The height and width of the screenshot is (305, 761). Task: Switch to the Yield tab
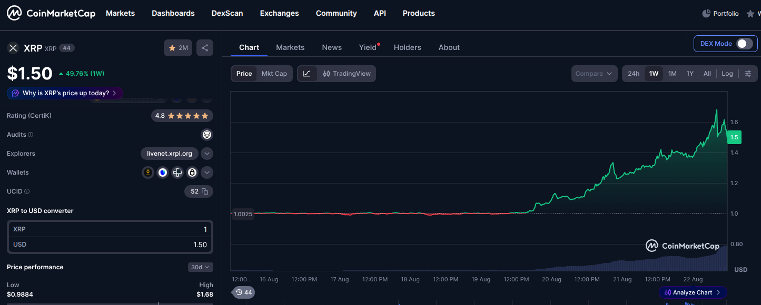click(368, 47)
